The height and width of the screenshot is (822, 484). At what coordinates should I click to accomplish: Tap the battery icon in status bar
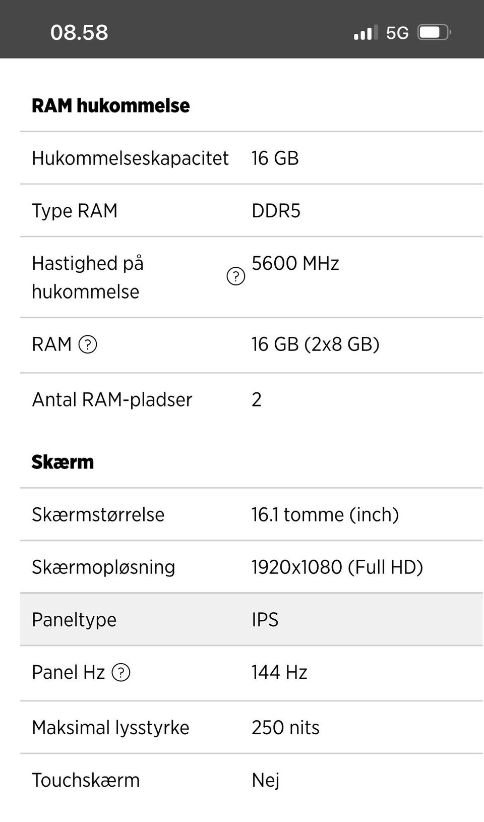coord(434,33)
